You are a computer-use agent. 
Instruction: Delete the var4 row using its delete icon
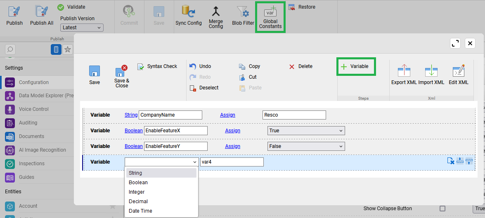(451, 161)
